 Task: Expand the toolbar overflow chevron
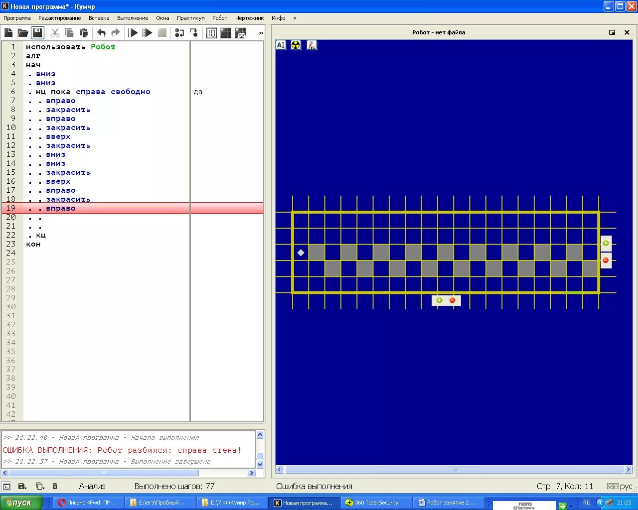pos(261,33)
